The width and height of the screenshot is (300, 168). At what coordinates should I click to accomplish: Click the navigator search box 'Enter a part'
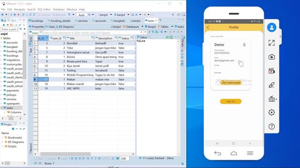tap(9, 29)
